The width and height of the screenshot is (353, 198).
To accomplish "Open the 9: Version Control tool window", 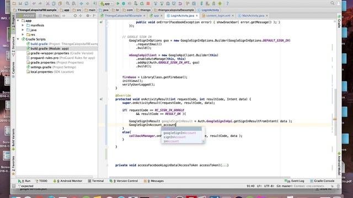I will click(124, 181).
